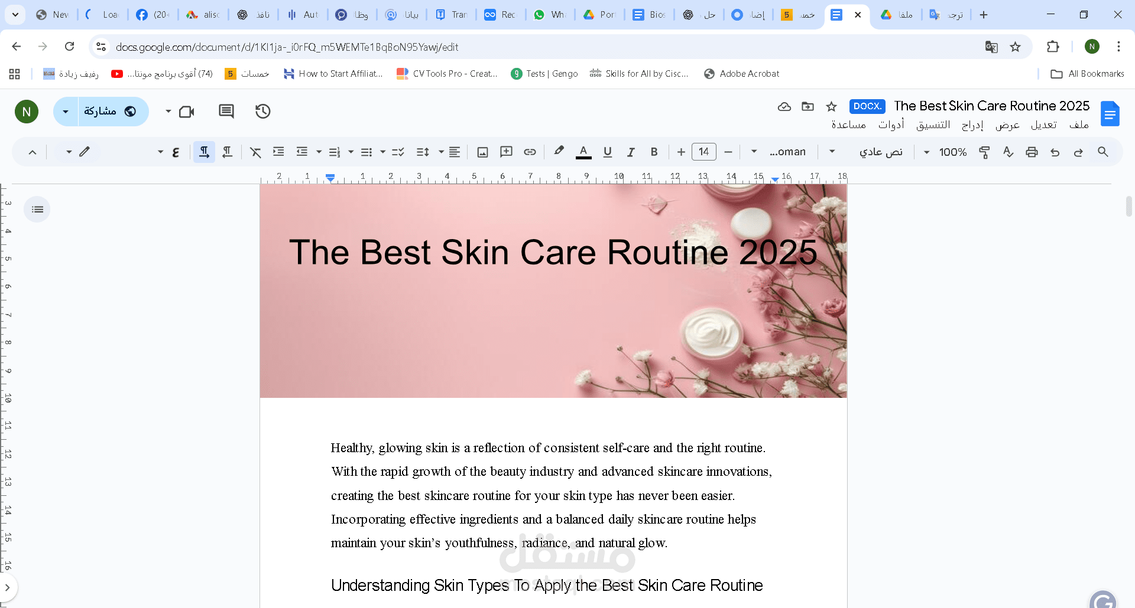
Task: Open the line and paragraph spacing icon
Action: (423, 152)
